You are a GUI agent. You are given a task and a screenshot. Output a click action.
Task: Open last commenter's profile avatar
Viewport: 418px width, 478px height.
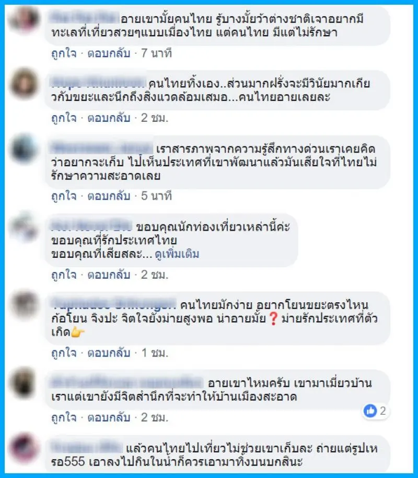[25, 448]
